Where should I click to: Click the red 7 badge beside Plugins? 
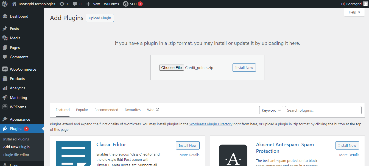click(26, 129)
